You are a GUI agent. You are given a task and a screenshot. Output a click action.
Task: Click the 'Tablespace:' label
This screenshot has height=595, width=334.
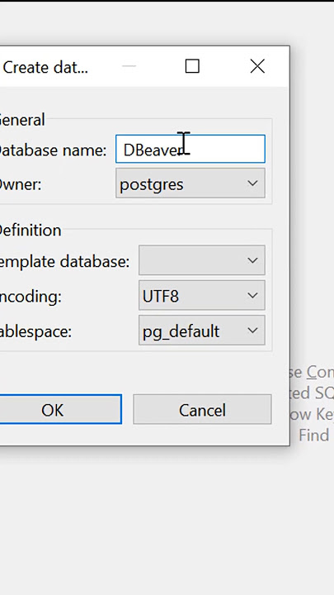tap(35, 331)
